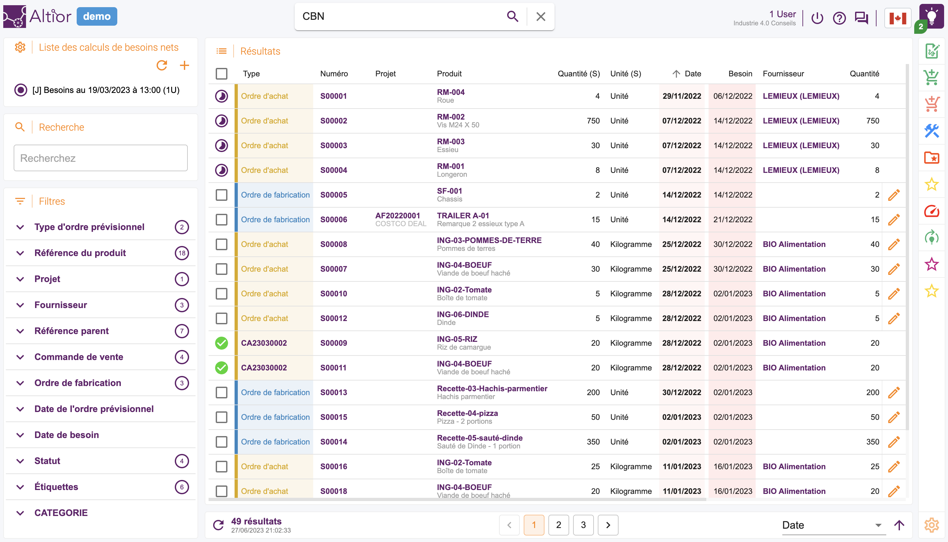Check the box for order S00006
948x542 pixels.
click(221, 220)
